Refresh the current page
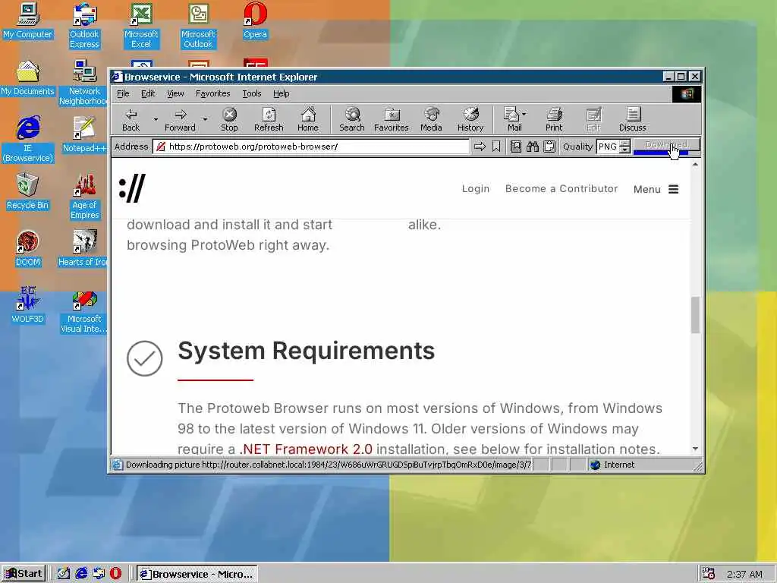 click(x=269, y=119)
